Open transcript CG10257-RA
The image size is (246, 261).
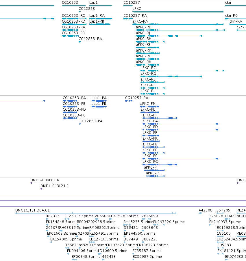(x=135, y=15)
